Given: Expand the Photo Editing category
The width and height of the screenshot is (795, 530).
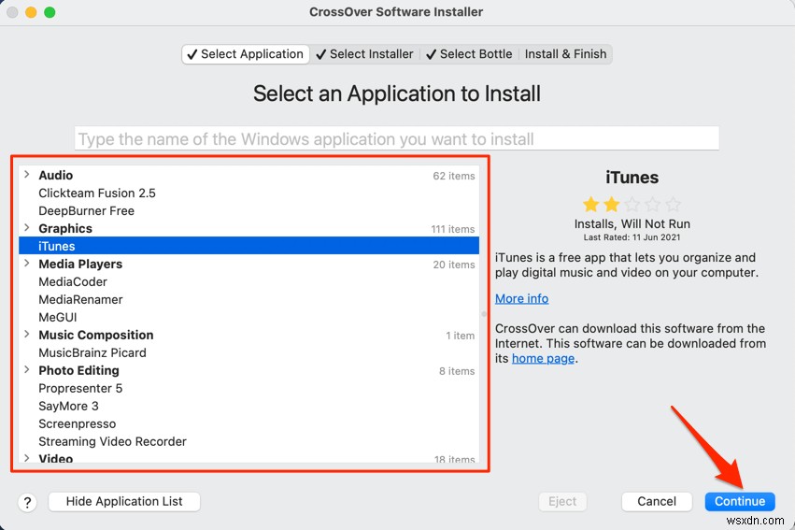Looking at the screenshot, I should click(27, 370).
